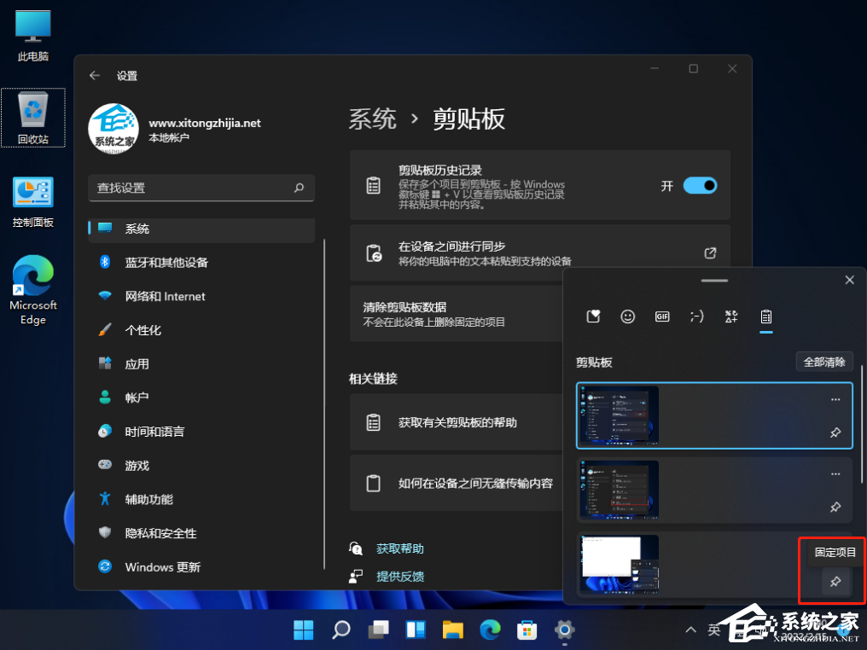Select the Microsoft Edge desktop shortcut

click(x=33, y=290)
